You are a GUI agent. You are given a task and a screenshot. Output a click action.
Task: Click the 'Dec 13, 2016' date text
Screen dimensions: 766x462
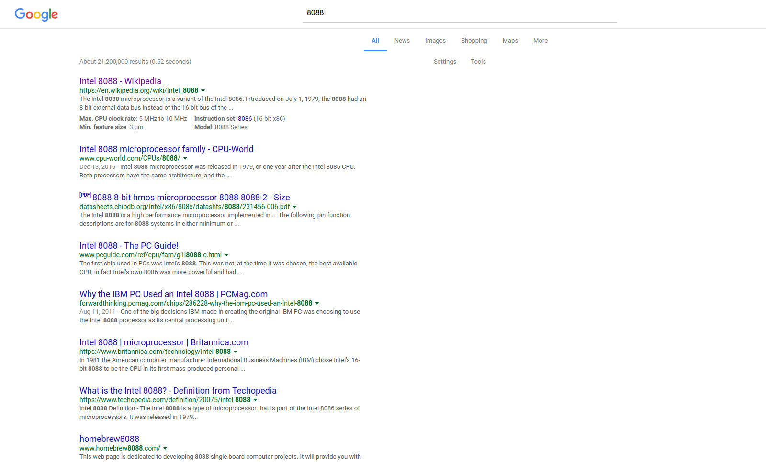pyautogui.click(x=97, y=167)
